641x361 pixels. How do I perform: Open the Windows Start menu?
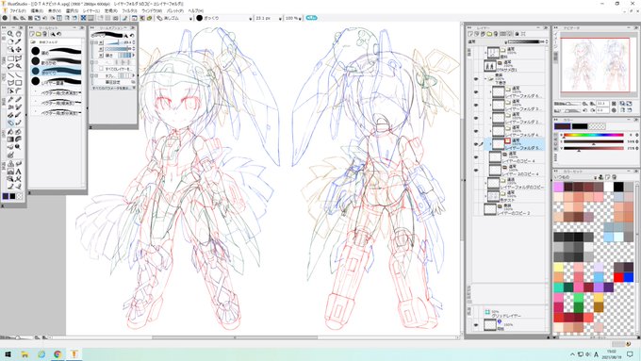(8, 354)
